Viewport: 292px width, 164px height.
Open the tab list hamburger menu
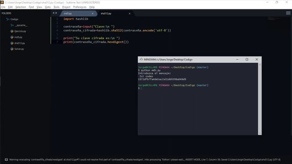point(288,13)
